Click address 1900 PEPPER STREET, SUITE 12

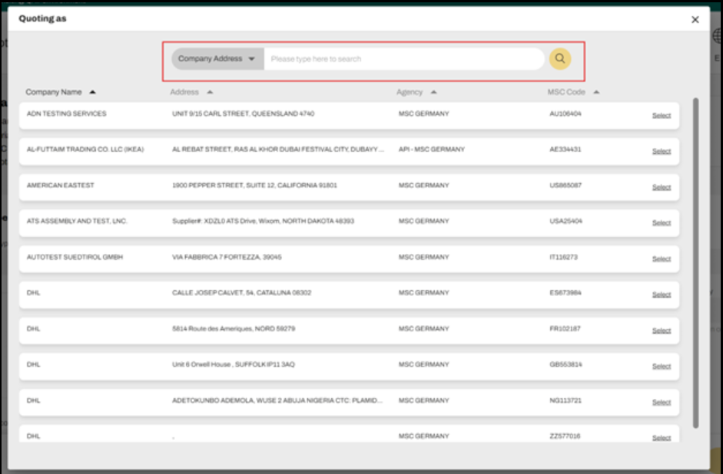(x=254, y=185)
